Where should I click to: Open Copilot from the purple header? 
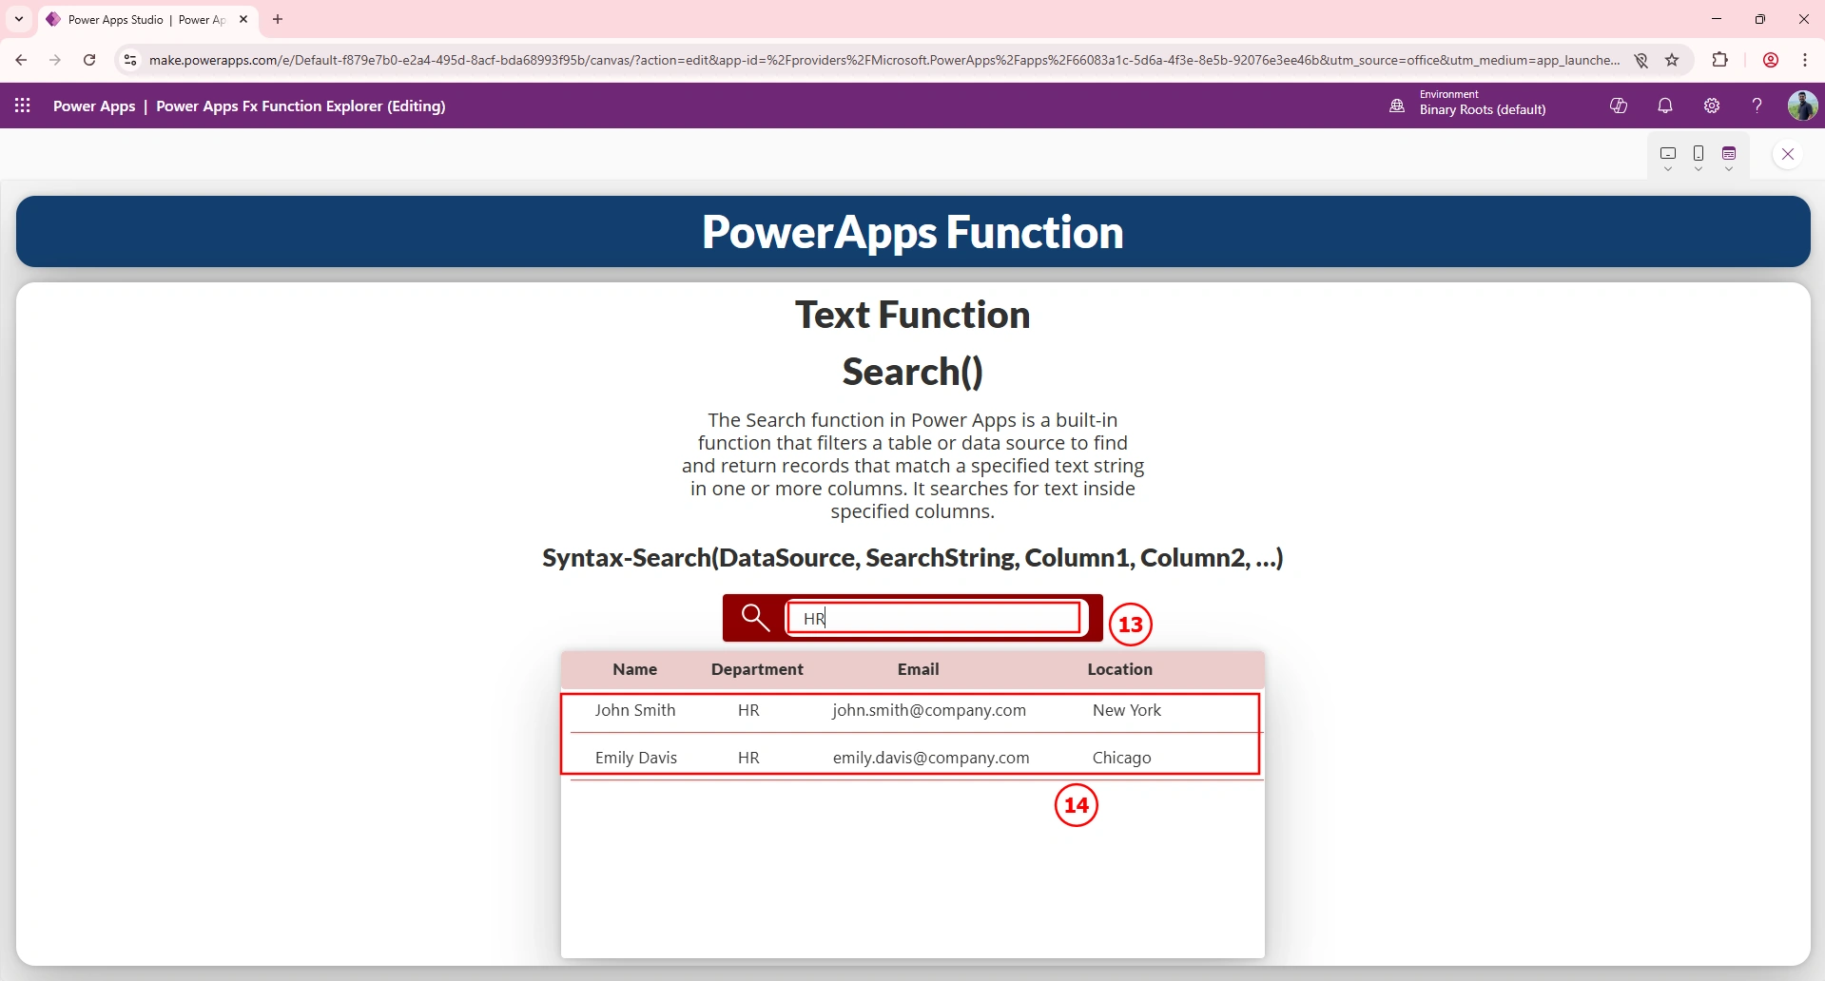click(x=1619, y=106)
